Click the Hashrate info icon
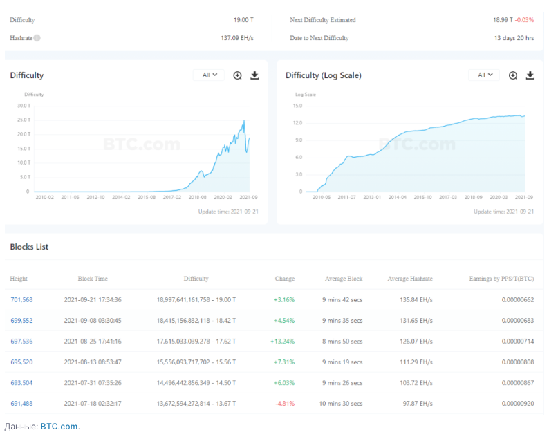The image size is (549, 439). tap(37, 38)
